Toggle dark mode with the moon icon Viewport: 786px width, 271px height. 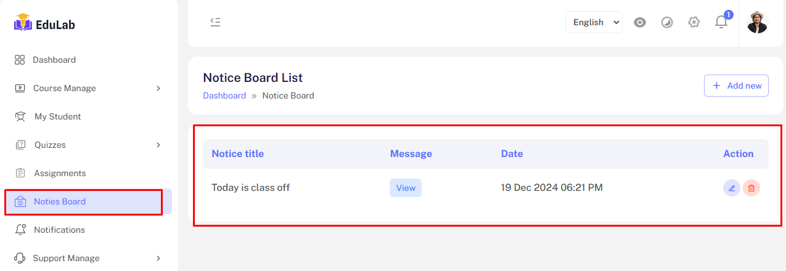click(x=667, y=22)
